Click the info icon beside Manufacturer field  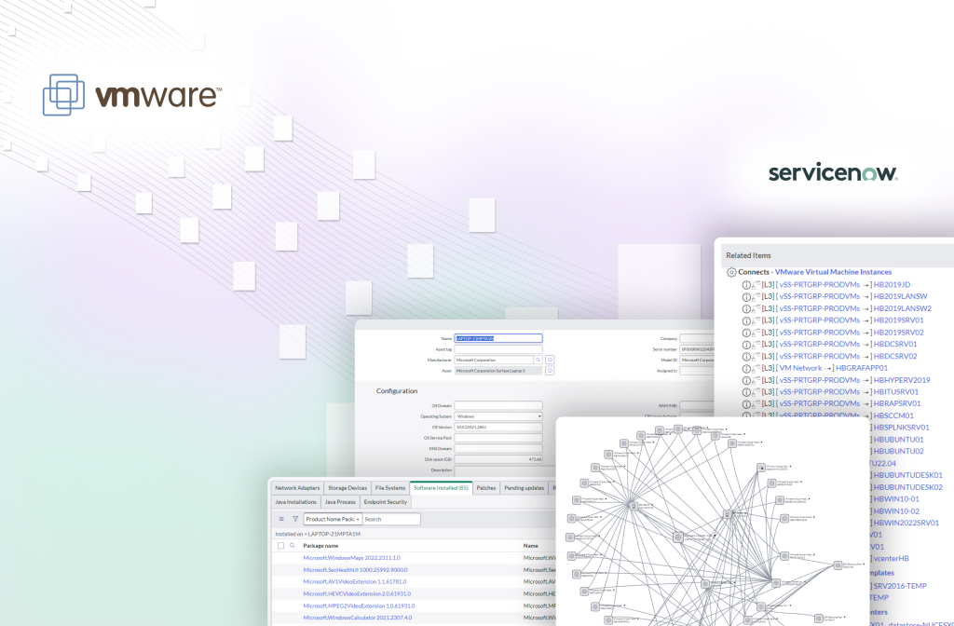click(x=550, y=359)
